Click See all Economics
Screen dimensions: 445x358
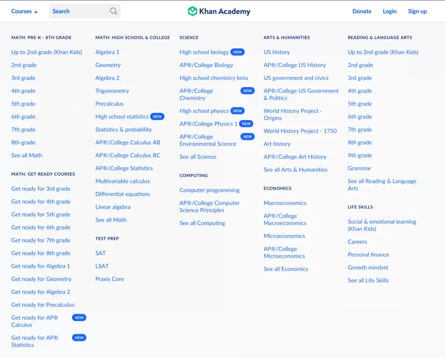point(286,269)
